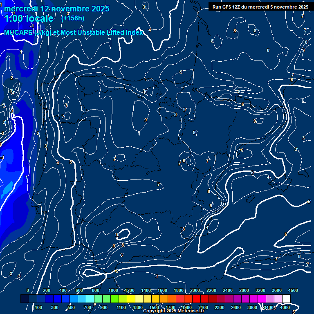Click the 0 value label above legend
The image size is (314, 314).
(x=28, y=290)
